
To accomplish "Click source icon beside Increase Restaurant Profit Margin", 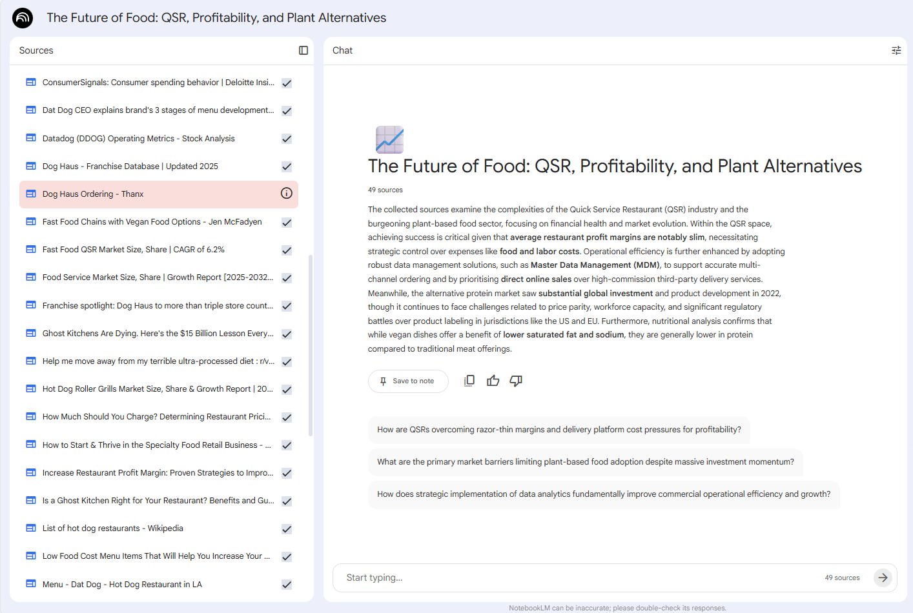I will click(31, 472).
